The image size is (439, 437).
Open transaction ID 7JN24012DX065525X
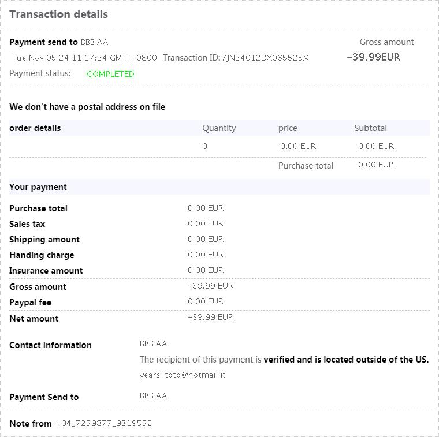[265, 58]
